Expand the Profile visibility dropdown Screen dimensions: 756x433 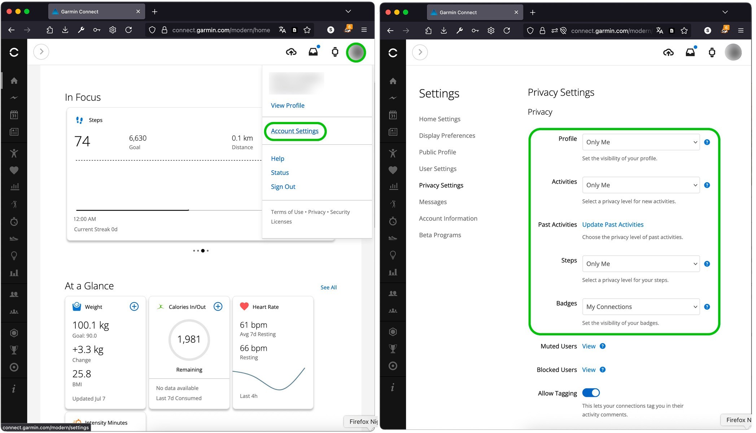click(x=641, y=142)
